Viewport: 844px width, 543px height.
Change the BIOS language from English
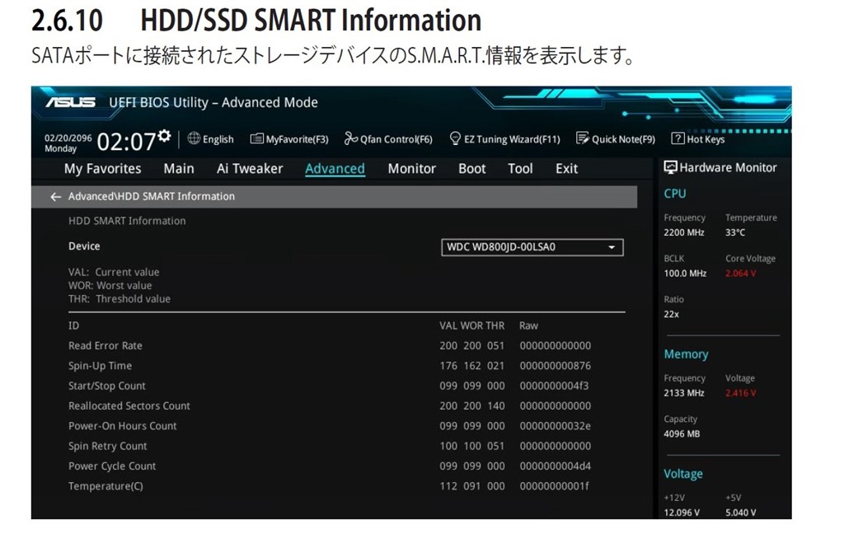(211, 138)
